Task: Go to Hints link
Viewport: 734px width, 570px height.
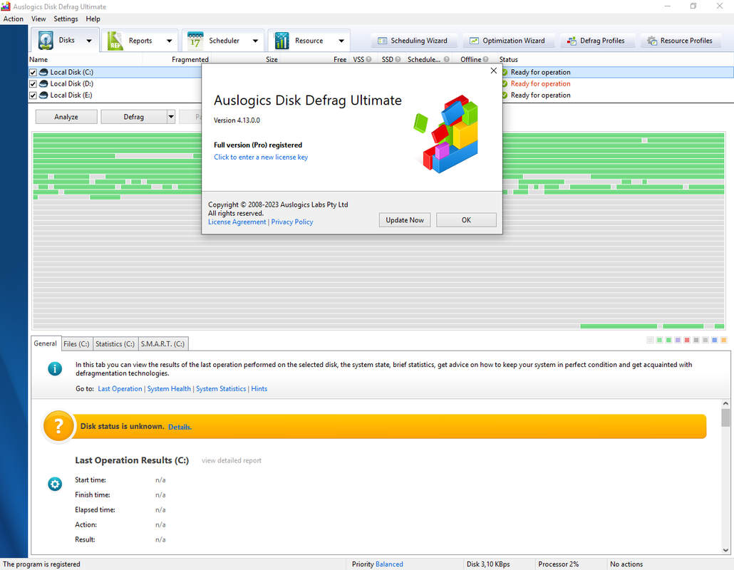Action: [259, 389]
